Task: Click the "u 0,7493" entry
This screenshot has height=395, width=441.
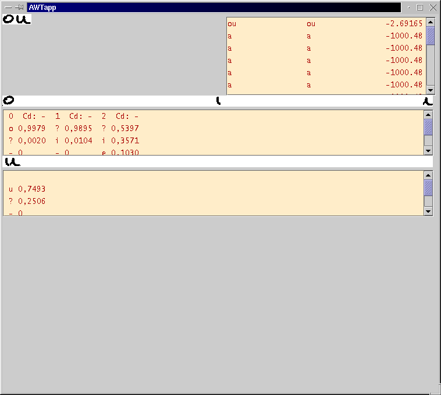Action: tap(27, 189)
